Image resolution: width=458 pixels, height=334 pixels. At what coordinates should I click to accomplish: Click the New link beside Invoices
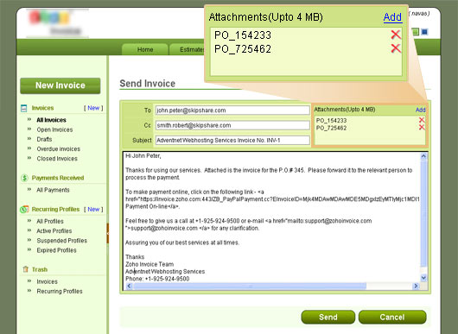tap(93, 108)
